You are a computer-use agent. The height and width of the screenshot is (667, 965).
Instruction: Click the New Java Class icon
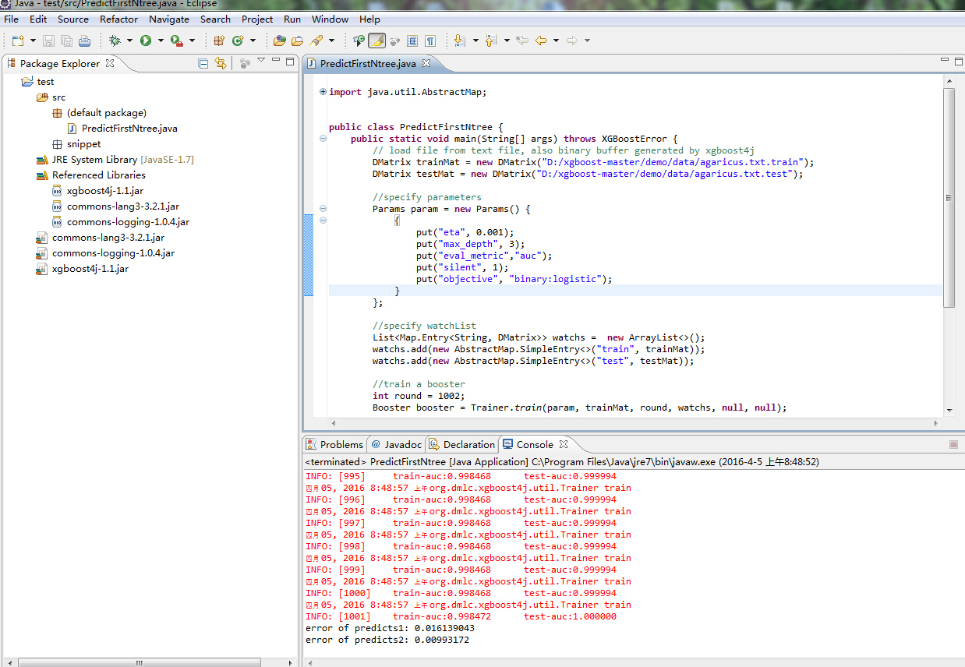coord(237,41)
